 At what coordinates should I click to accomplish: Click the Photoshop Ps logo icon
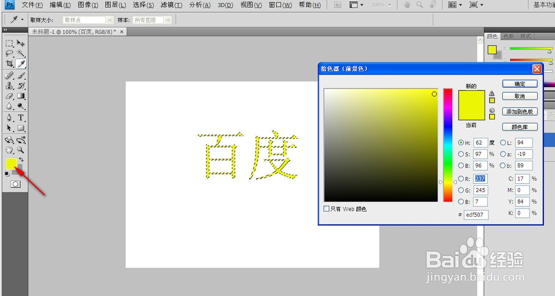pyautogui.click(x=9, y=5)
